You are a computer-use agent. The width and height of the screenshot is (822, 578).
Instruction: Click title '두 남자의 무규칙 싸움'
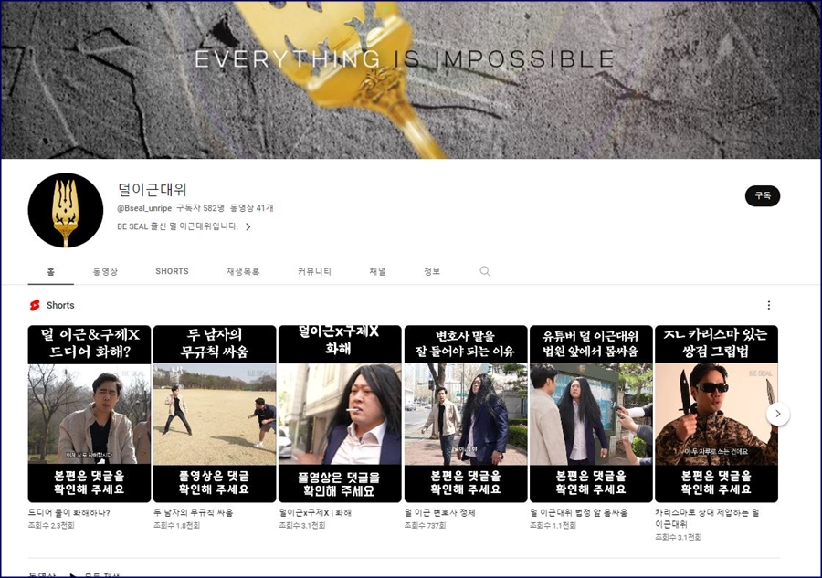point(194,512)
